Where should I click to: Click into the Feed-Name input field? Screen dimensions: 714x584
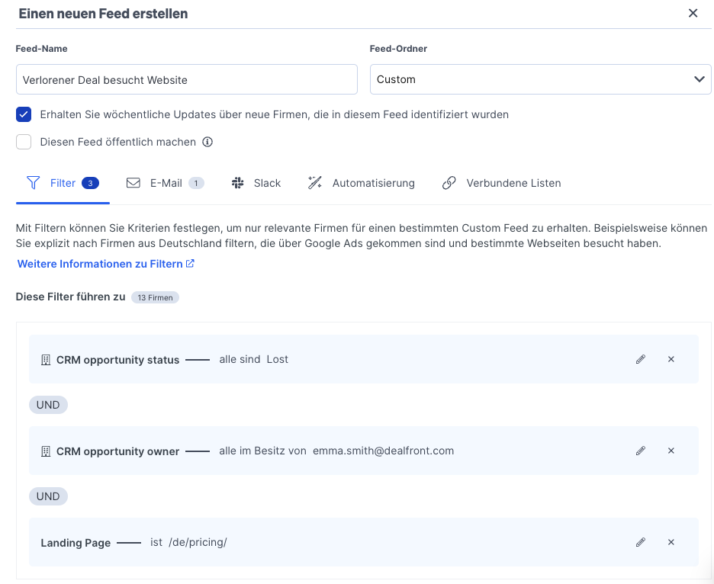tap(186, 79)
